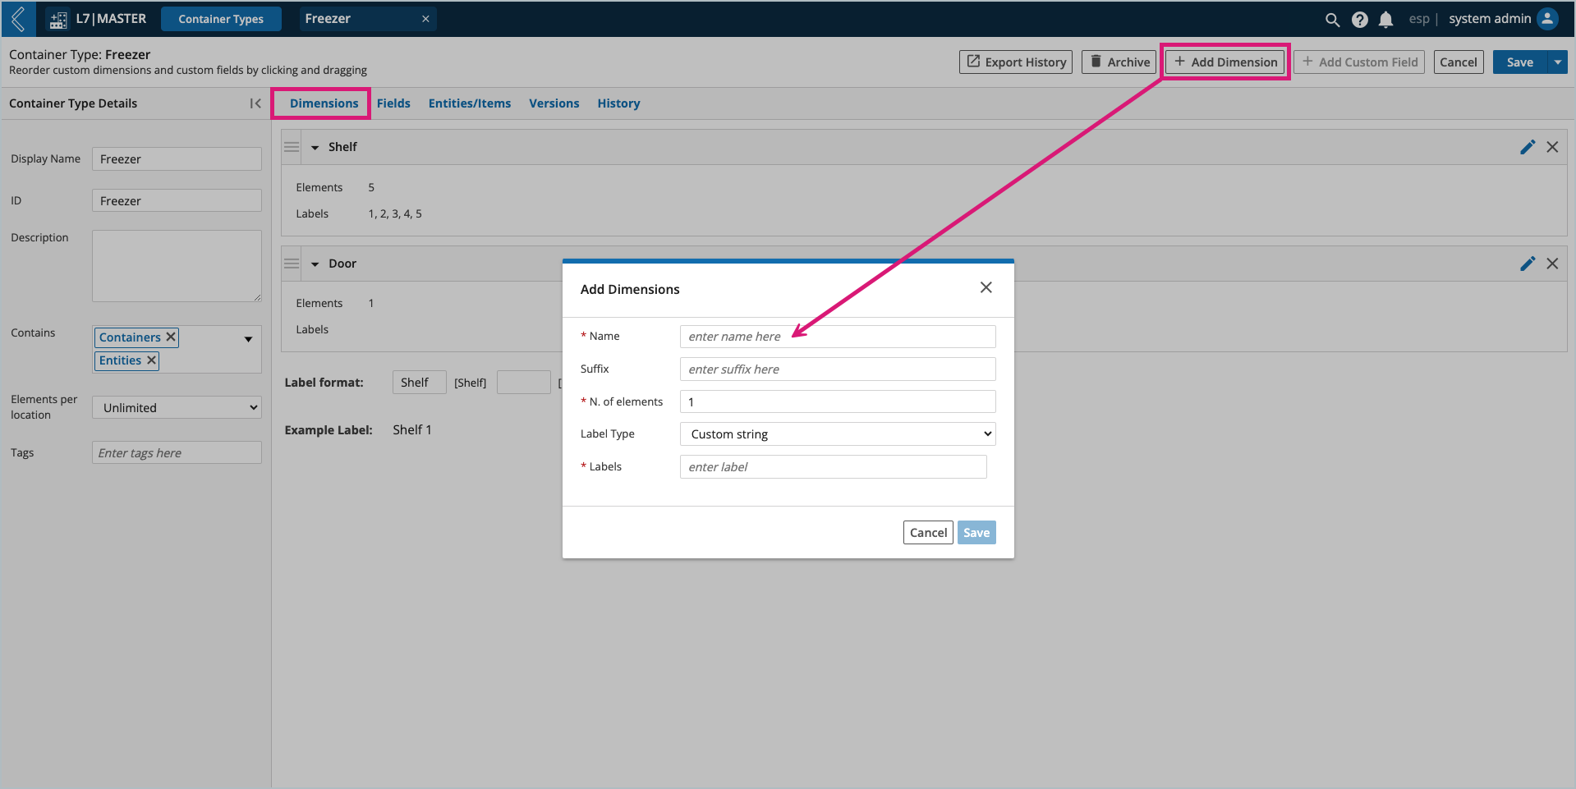Switch to the History tab
The height and width of the screenshot is (789, 1576).
(x=618, y=103)
